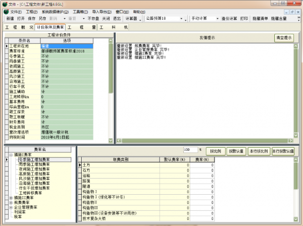Viewport: 303px width, 226px height.
Task: Click the 营改增选项 option cell
Action: coord(67,132)
